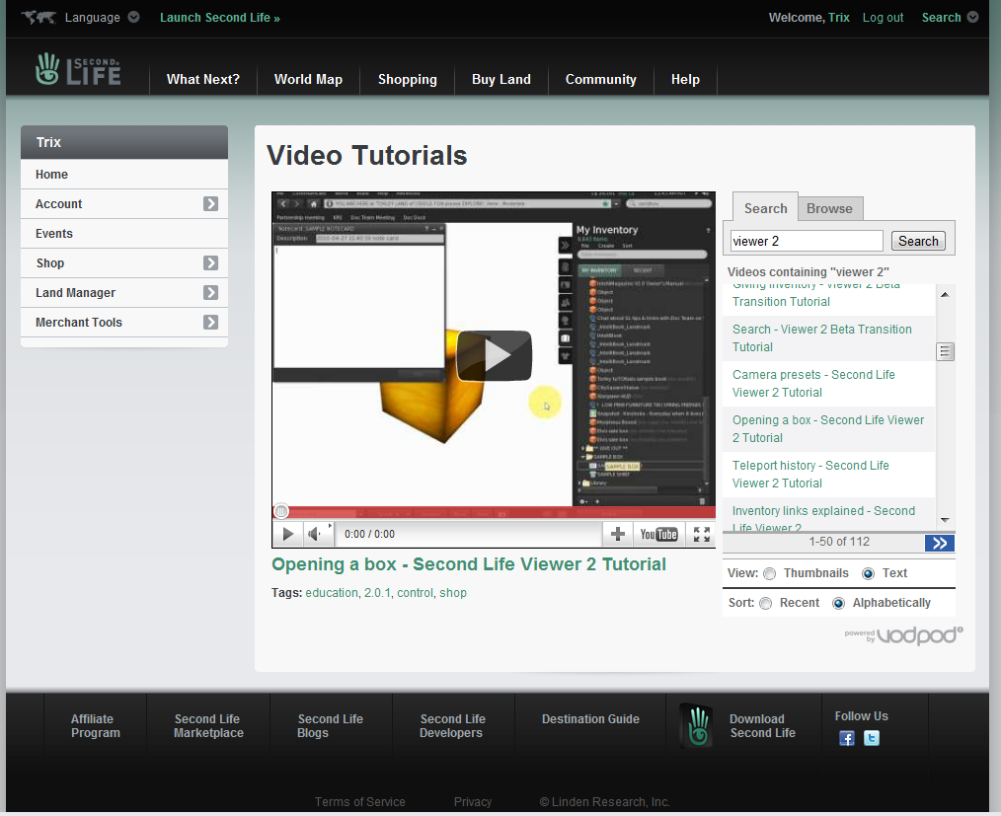Click the shop tag
The width and height of the screenshot is (1001, 816).
tap(452, 593)
